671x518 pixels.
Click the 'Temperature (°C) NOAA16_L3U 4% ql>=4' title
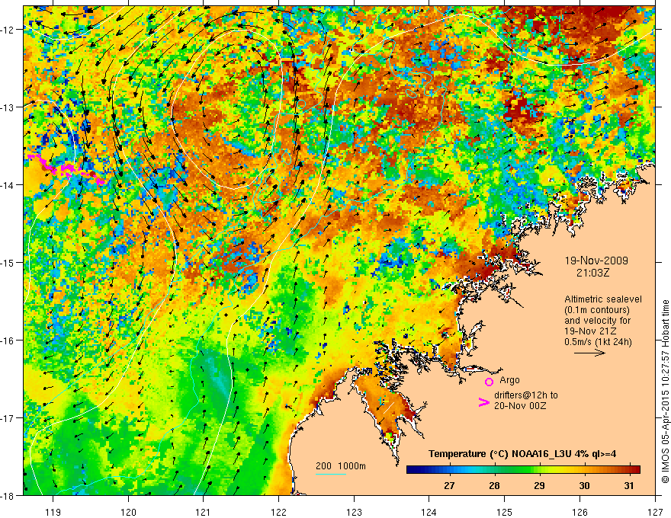(x=522, y=454)
